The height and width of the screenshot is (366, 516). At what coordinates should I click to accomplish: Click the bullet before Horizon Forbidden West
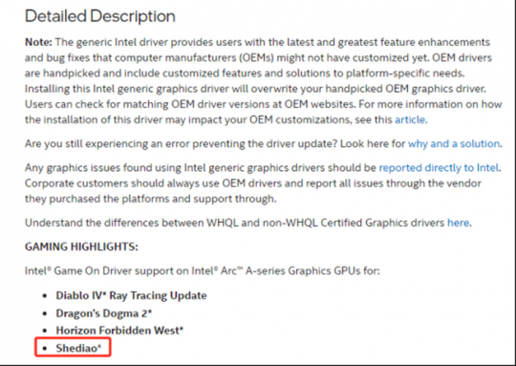(45, 331)
